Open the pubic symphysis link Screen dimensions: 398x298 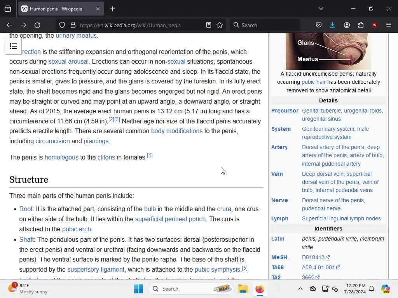click(x=217, y=269)
